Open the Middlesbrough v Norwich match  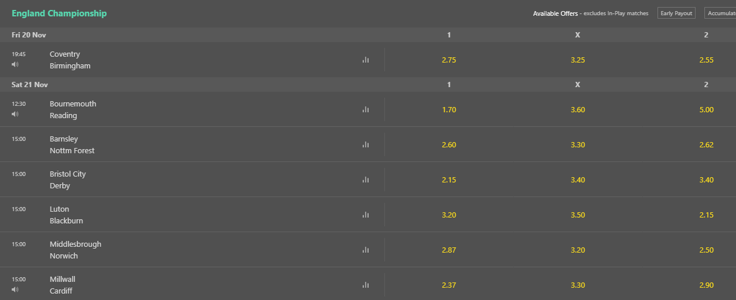click(x=76, y=250)
